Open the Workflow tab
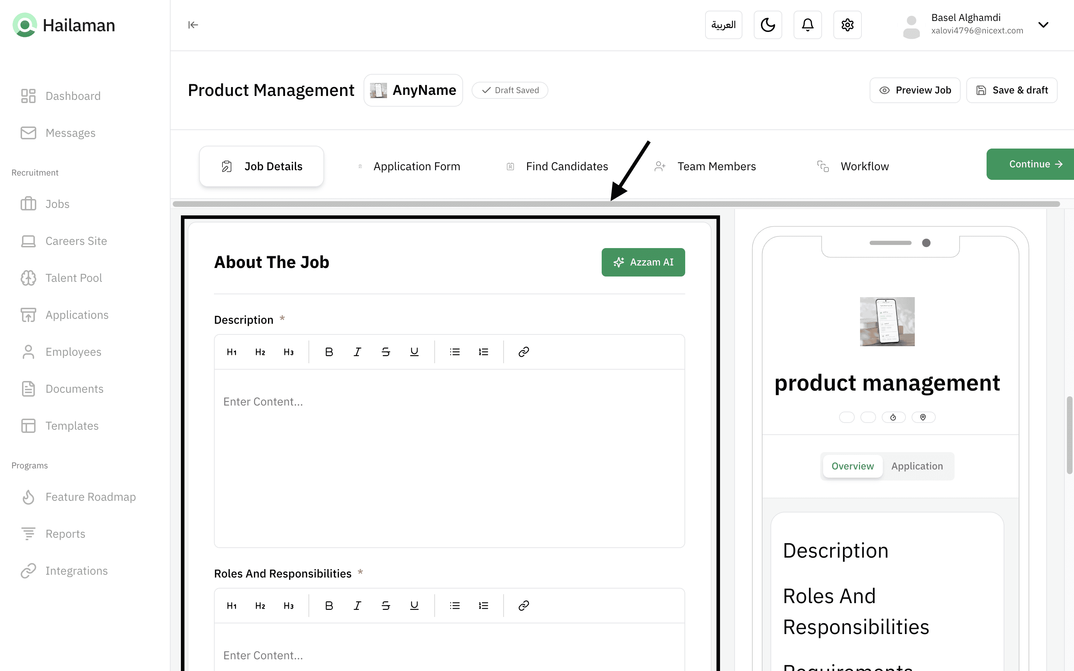 (x=864, y=166)
